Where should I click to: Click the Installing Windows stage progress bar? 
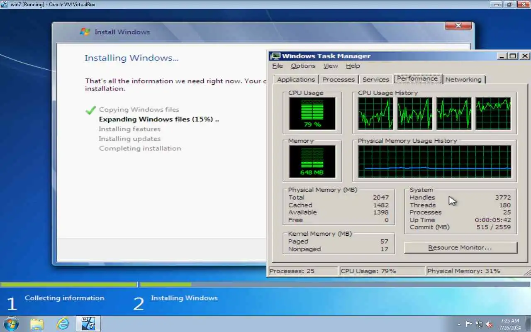click(335, 285)
